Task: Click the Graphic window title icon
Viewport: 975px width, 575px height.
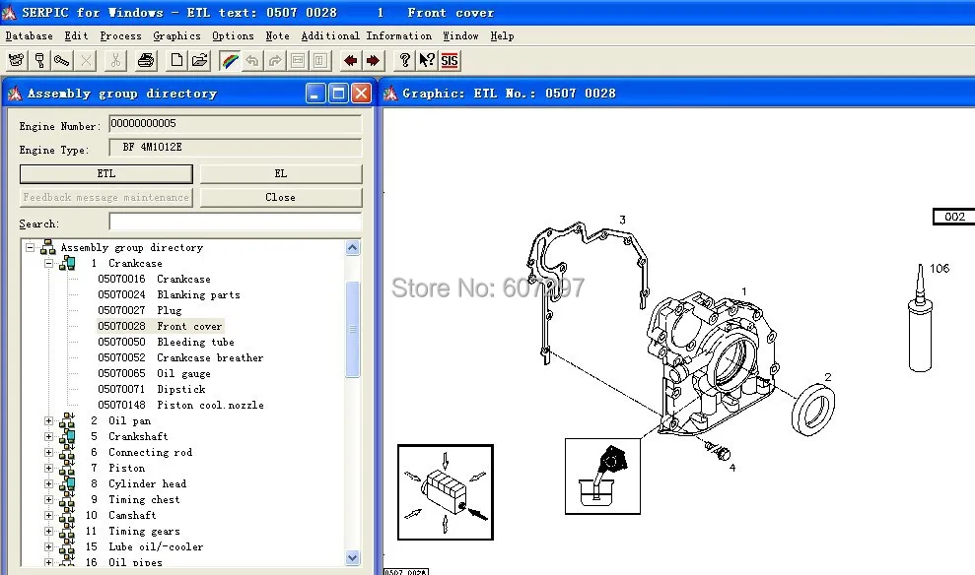Action: point(390,94)
